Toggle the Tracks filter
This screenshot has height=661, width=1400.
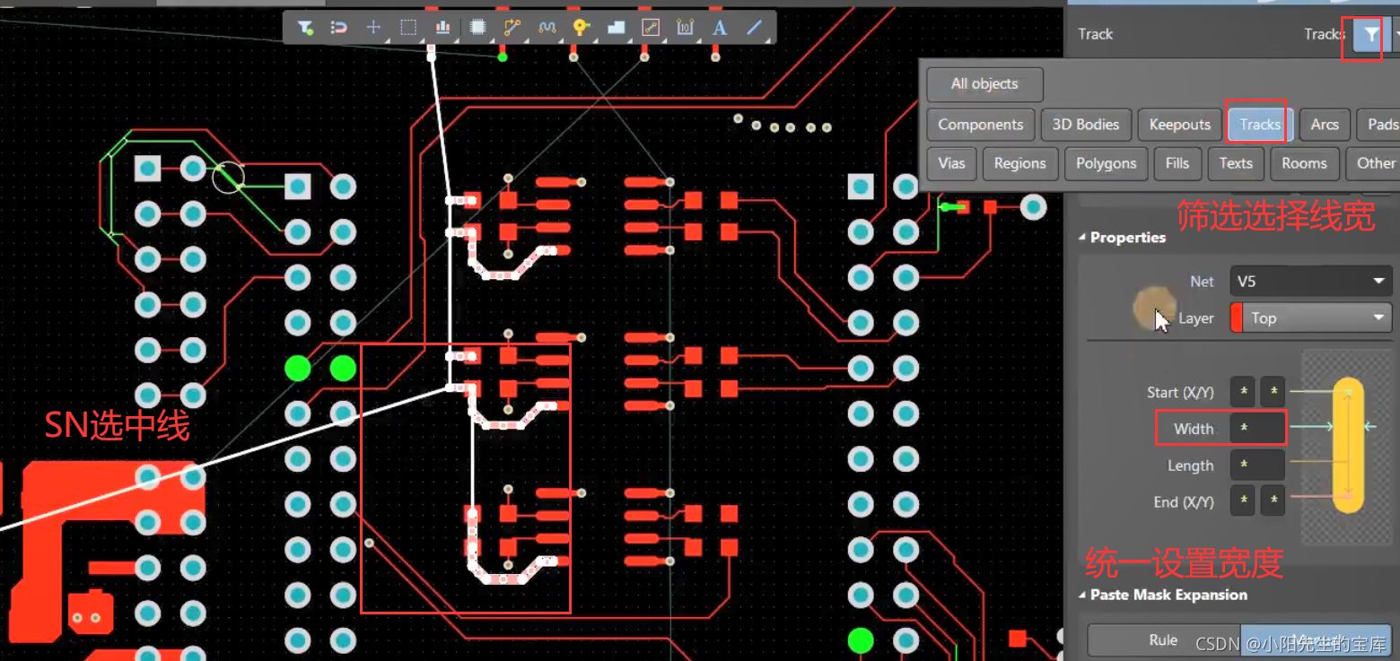tap(1259, 125)
